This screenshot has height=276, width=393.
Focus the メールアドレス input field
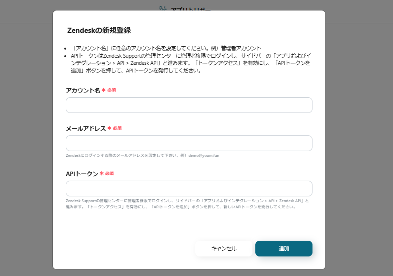click(189, 143)
